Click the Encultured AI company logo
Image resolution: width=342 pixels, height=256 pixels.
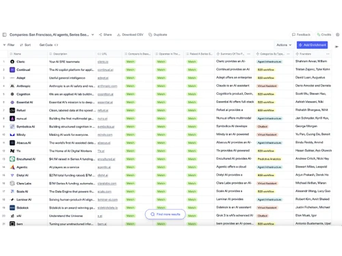(x=12, y=159)
